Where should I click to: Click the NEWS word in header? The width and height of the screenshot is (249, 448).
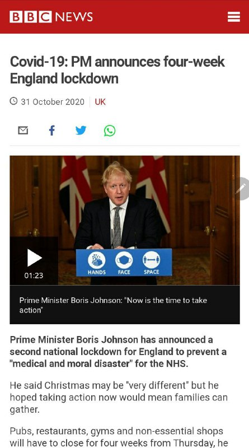[x=74, y=17]
